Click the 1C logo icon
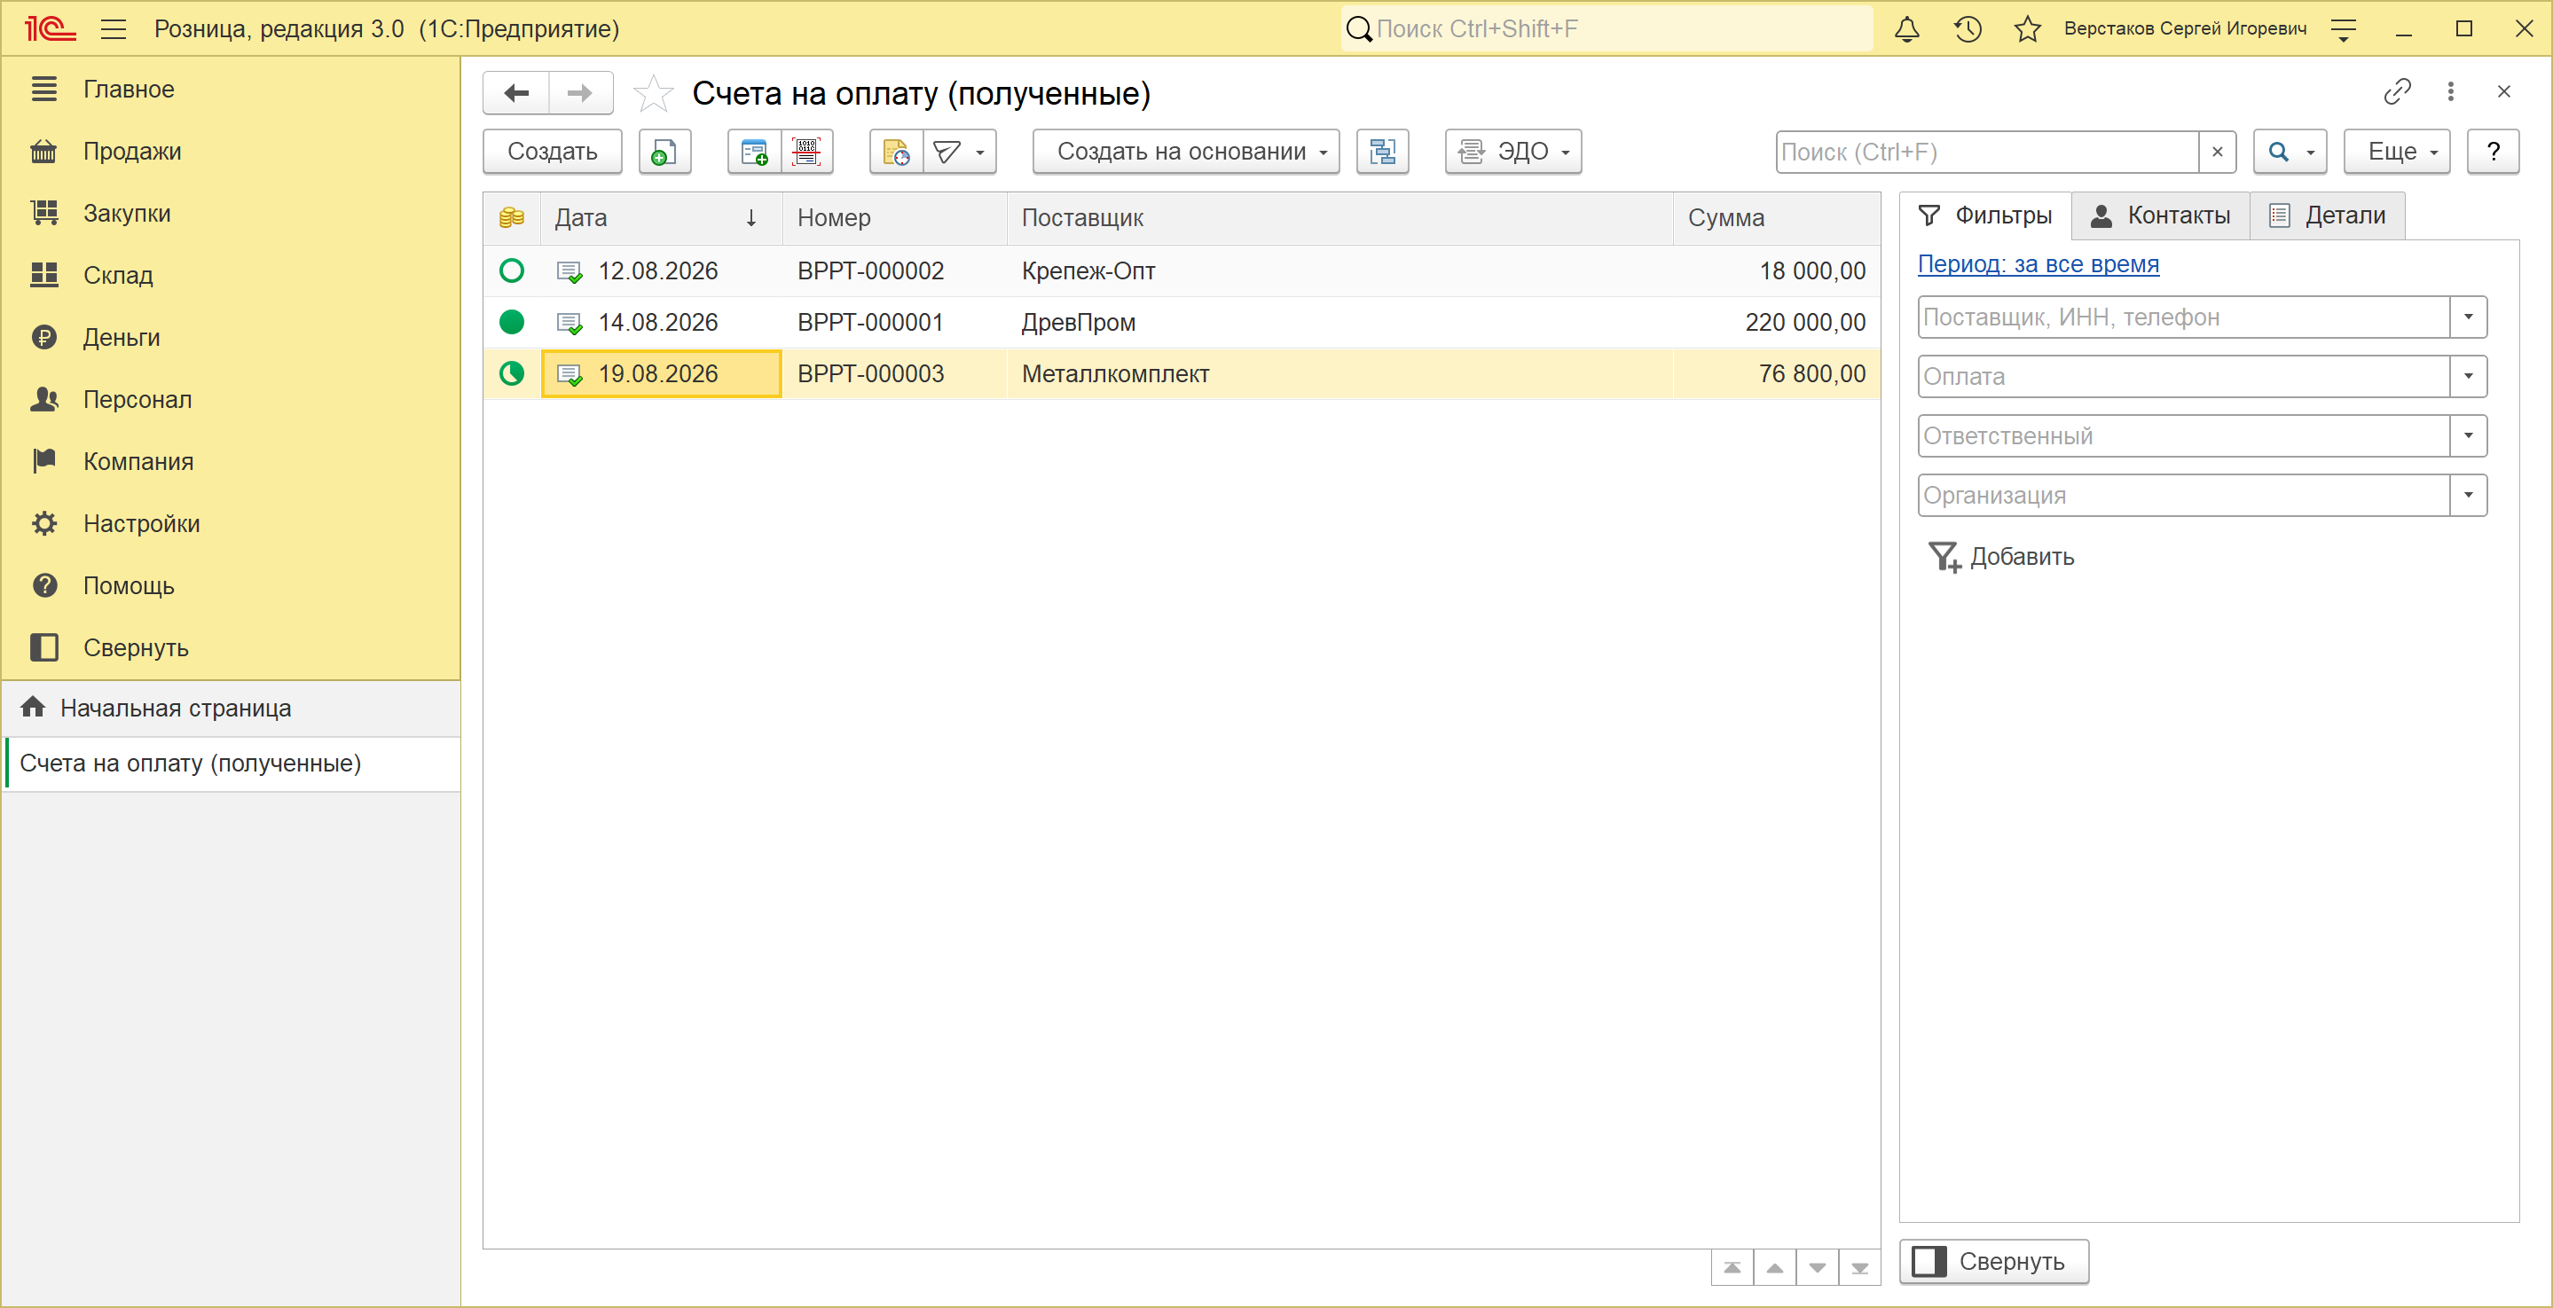Image resolution: width=2553 pixels, height=1308 pixels. coord(50,28)
